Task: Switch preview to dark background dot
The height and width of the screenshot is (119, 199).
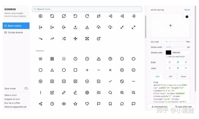Action: click(187, 17)
